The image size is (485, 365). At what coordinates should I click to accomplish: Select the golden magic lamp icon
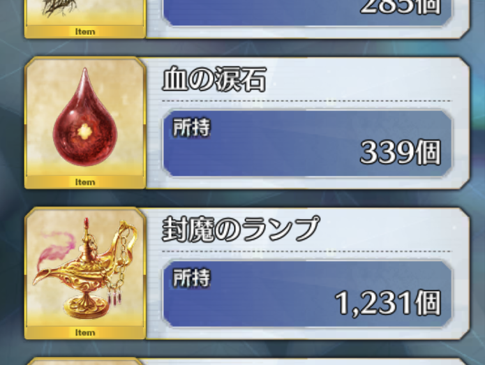click(84, 269)
